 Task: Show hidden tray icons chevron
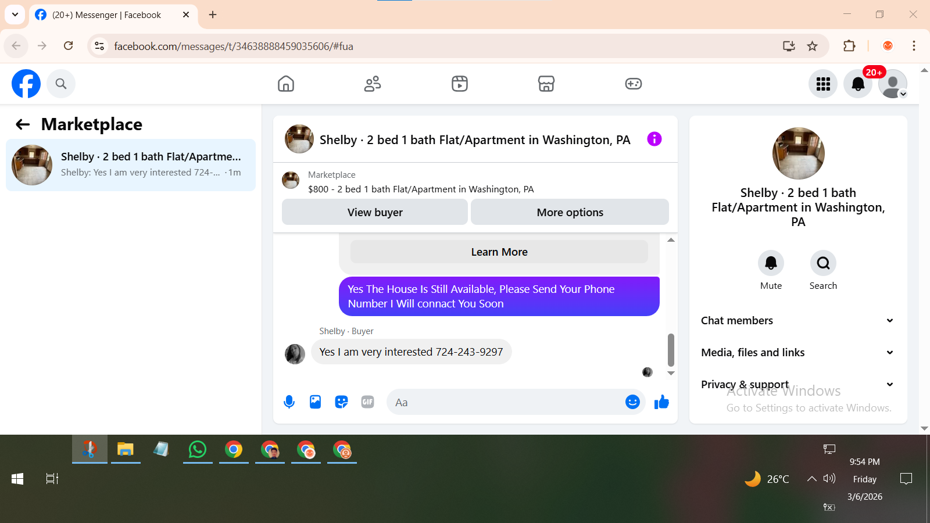coord(812,479)
